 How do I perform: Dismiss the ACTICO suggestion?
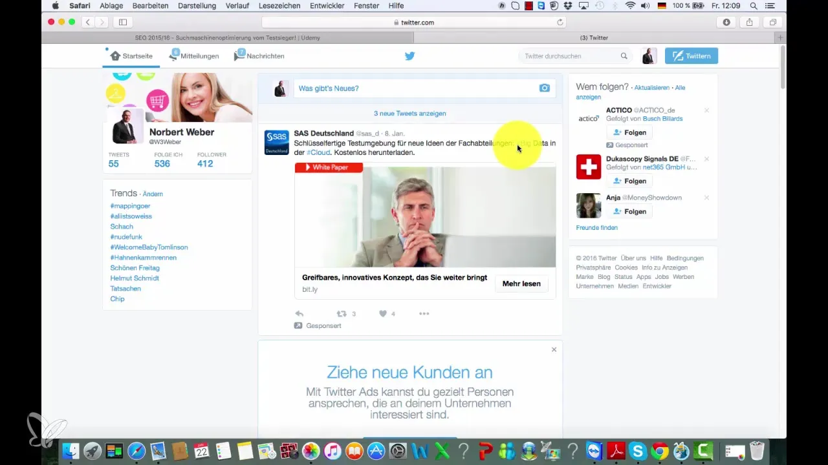point(706,110)
